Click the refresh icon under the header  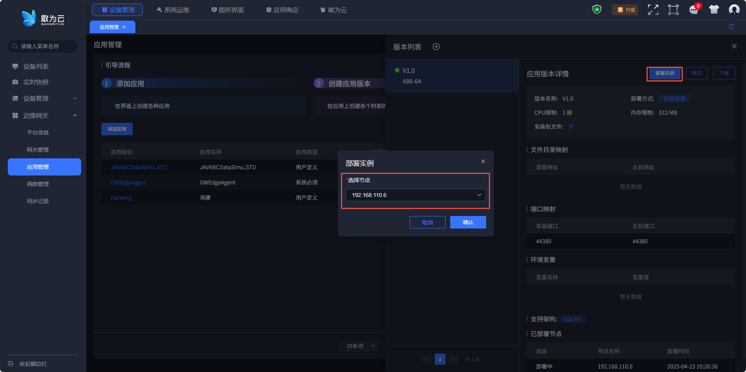[731, 27]
